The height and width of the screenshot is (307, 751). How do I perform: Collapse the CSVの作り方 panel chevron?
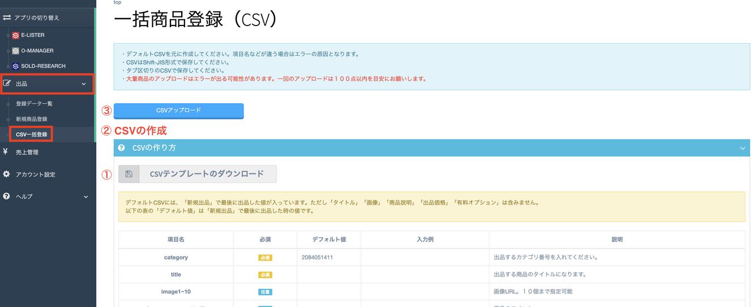tap(742, 148)
